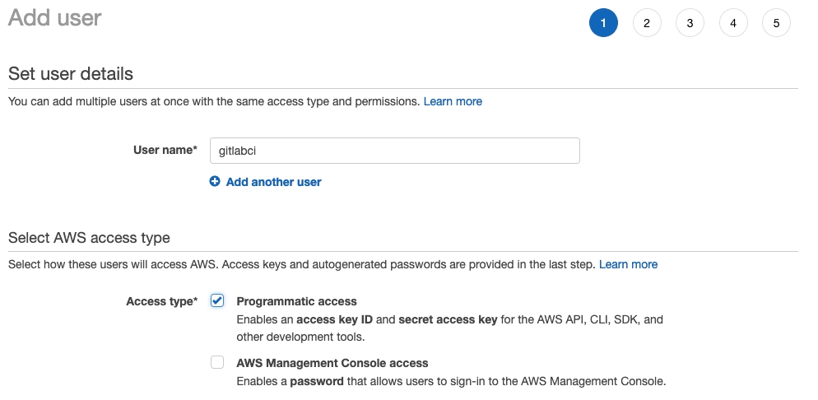The image size is (818, 400).
Task: Open Learn more link under Set user details
Action: pos(453,101)
